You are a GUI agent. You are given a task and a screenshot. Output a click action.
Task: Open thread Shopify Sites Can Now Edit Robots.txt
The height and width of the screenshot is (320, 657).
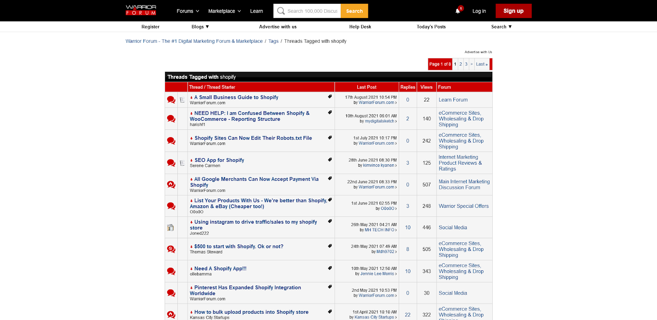[253, 138]
